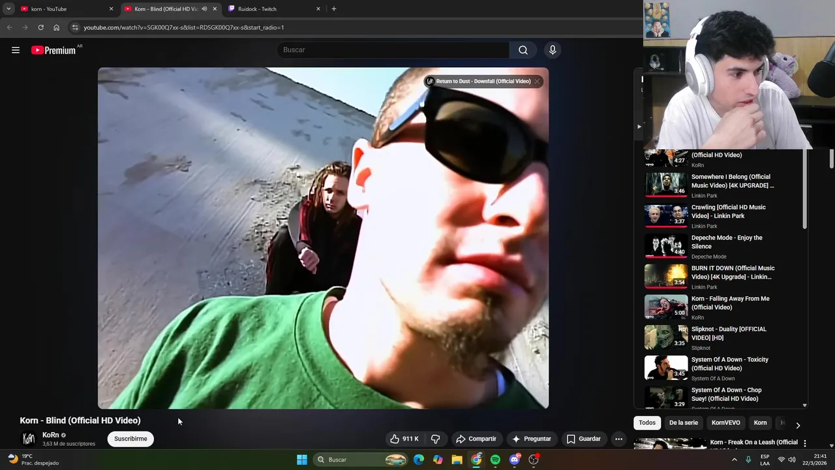Open the Windows Start menu

[x=302, y=460]
